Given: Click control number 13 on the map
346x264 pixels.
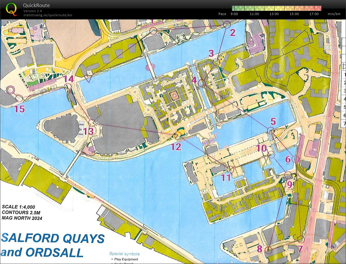Looking at the screenshot, I should [88, 132].
